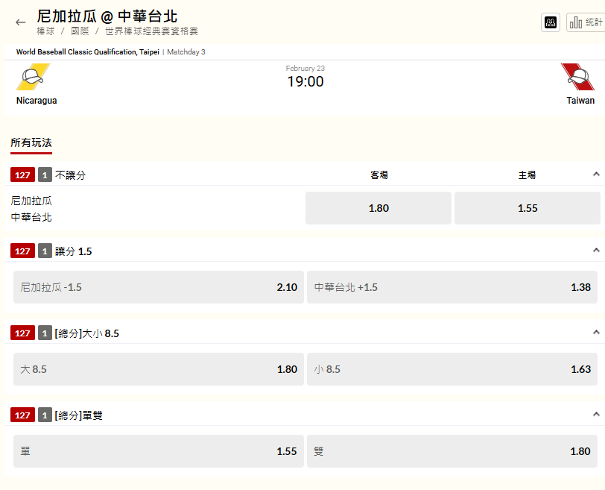
Task: Click the red 127 badge beside [總分]大小 8.5
Action: [x=23, y=333]
